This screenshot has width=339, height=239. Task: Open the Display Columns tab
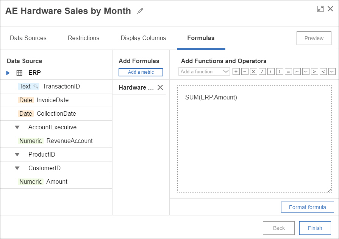143,38
